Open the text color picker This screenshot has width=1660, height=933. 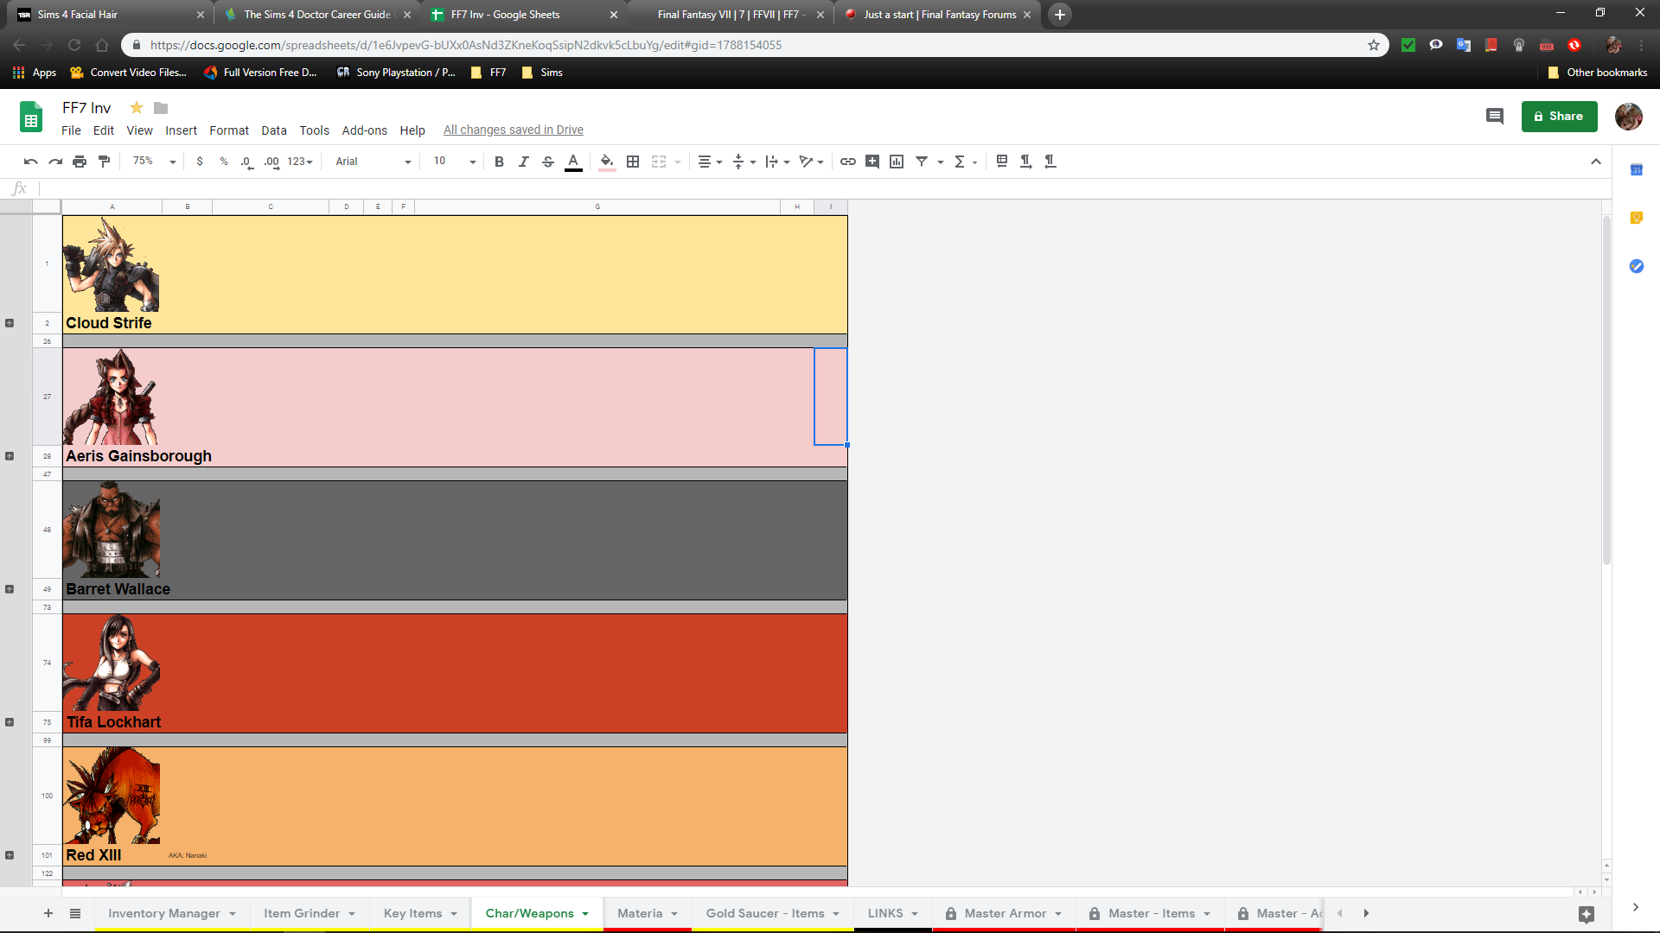tap(572, 162)
